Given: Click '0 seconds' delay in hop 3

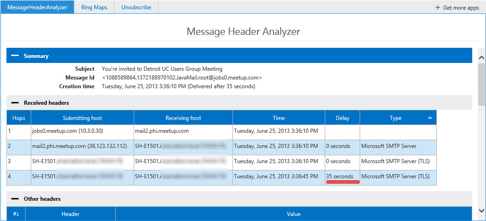Looking at the screenshot, I should [342, 161].
